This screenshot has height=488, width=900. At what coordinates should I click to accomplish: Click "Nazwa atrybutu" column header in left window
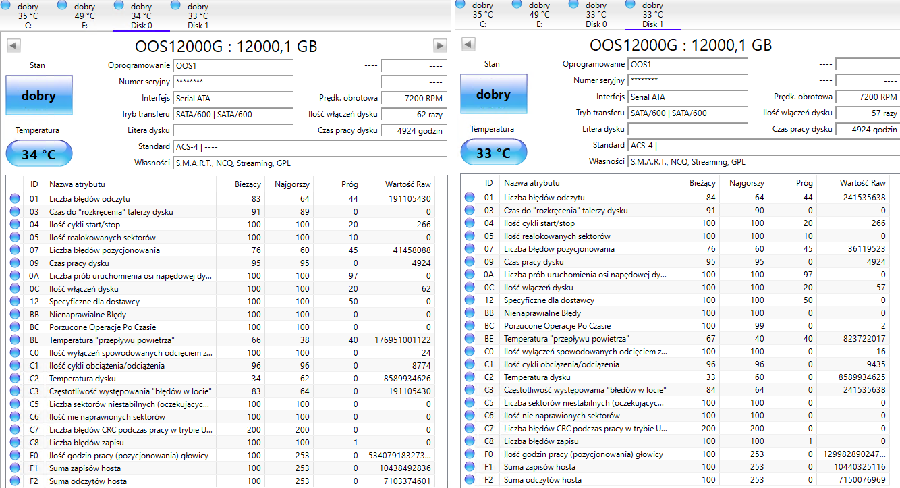point(77,184)
